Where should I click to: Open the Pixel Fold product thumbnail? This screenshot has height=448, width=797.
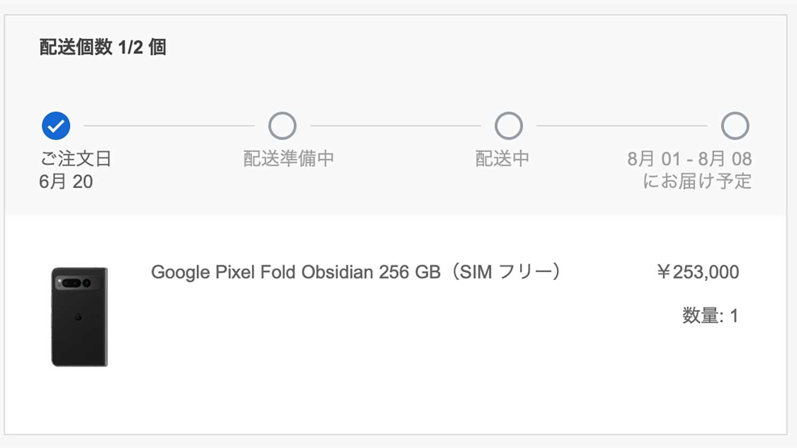(x=80, y=317)
